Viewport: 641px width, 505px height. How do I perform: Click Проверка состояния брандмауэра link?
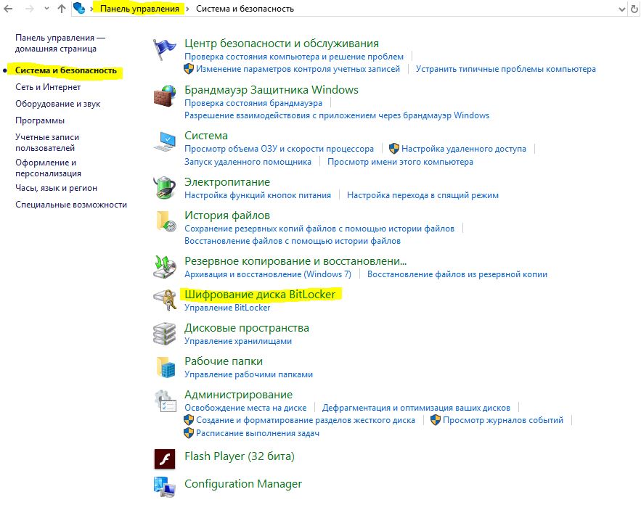click(x=253, y=103)
